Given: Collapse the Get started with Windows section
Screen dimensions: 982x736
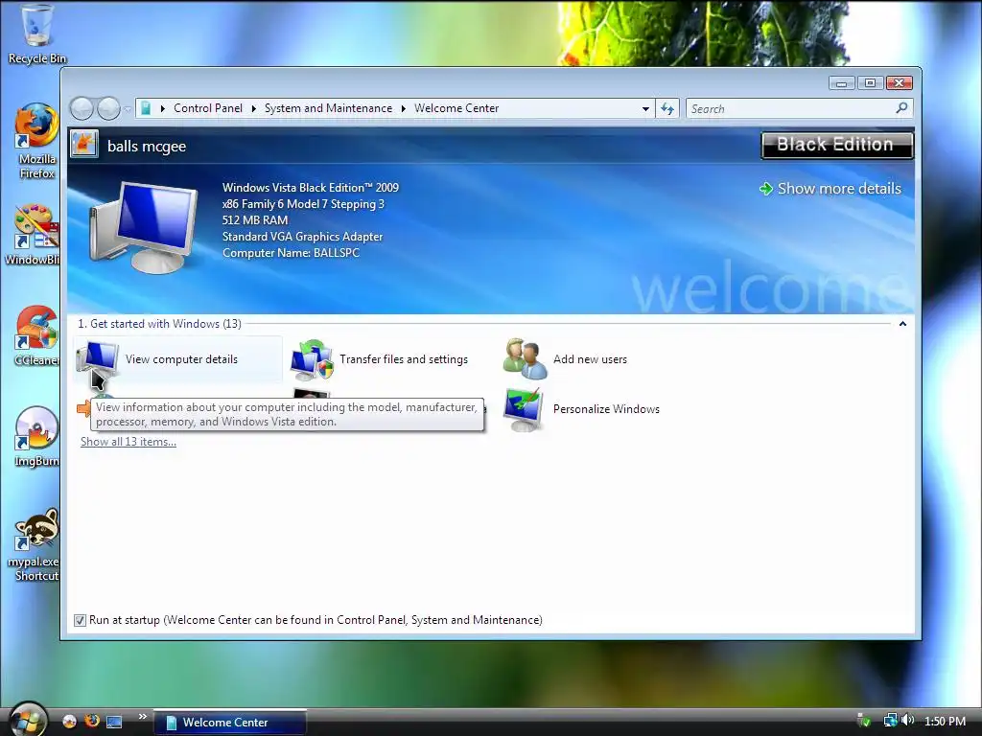Looking at the screenshot, I should coord(902,324).
